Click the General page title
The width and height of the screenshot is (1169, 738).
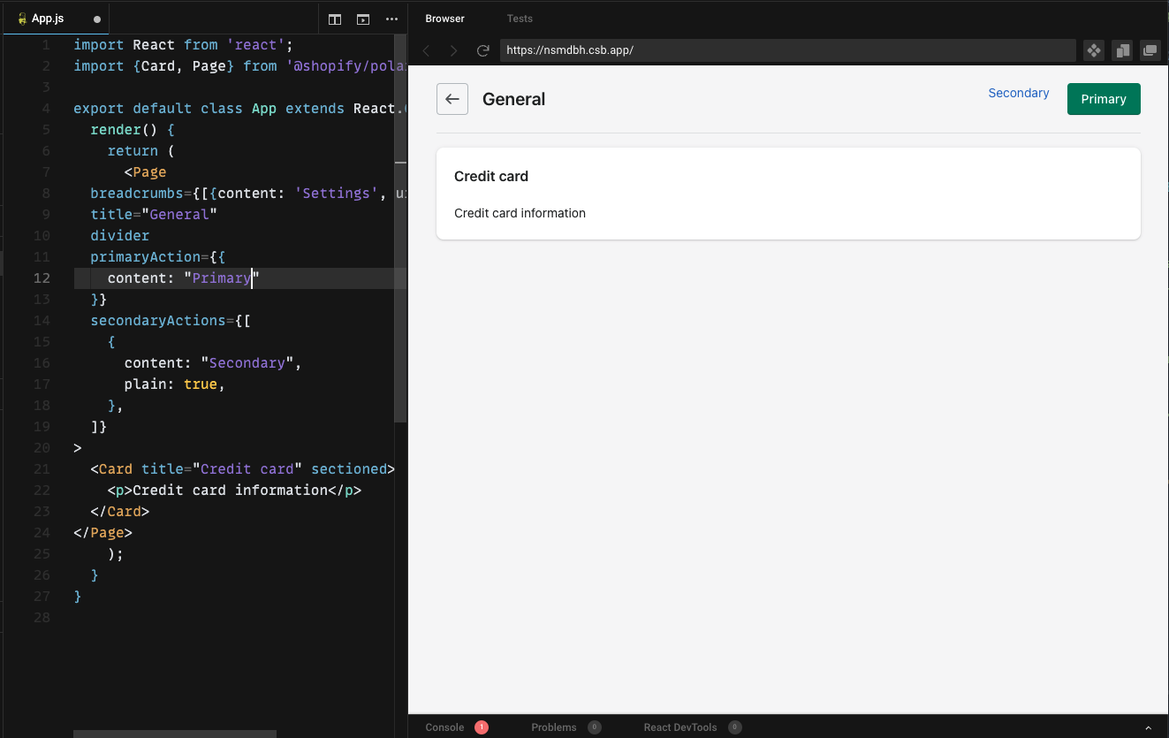(513, 99)
